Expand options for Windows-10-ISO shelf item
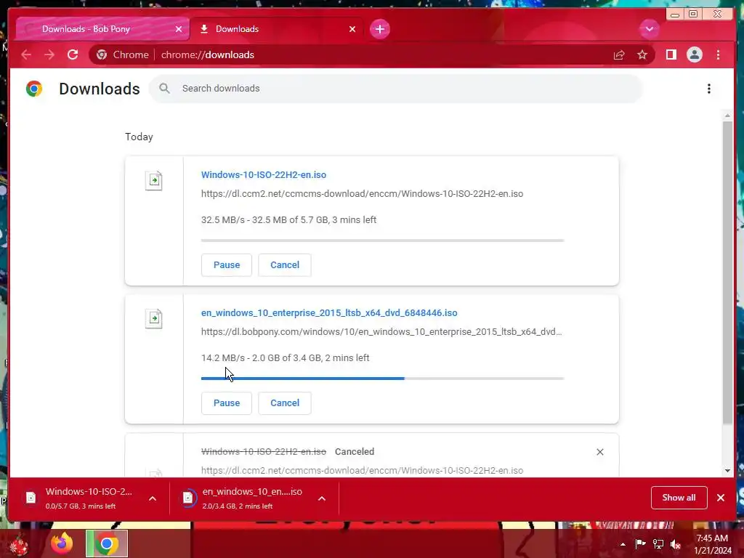Screen dimensions: 744x558 [153, 498]
